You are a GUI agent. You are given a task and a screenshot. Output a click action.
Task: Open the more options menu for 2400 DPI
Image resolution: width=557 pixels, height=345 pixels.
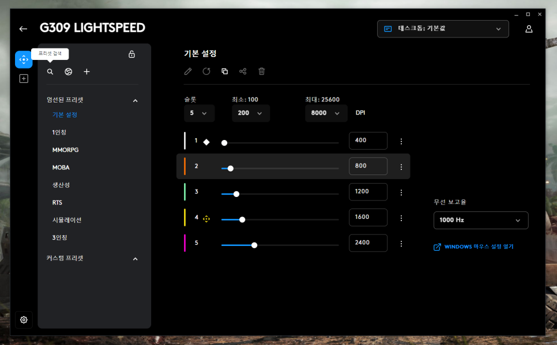(401, 244)
